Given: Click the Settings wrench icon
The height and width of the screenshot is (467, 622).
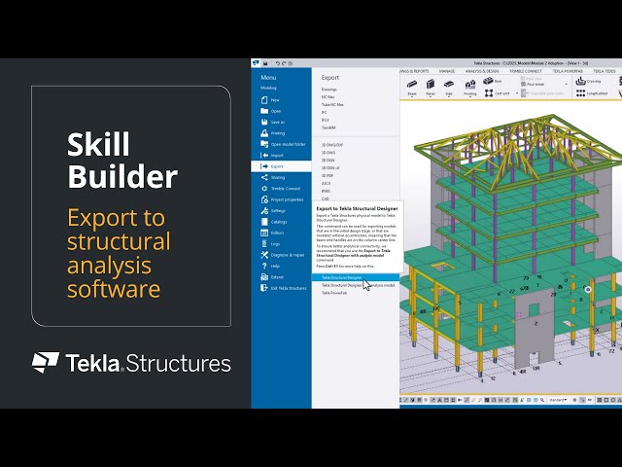Looking at the screenshot, I should (264, 211).
